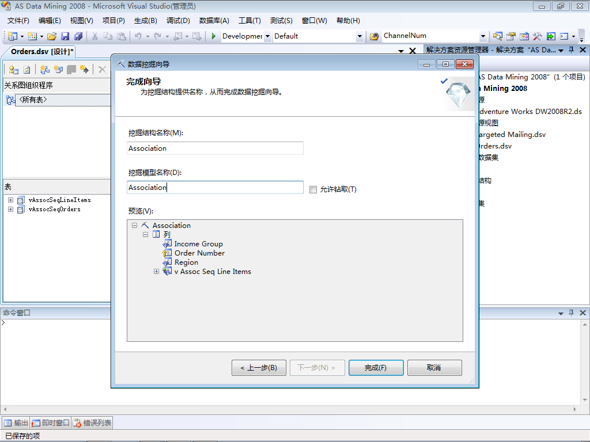This screenshot has height=442, width=590.
Task: Click the New Named Query DSV icon
Action: coord(58,70)
